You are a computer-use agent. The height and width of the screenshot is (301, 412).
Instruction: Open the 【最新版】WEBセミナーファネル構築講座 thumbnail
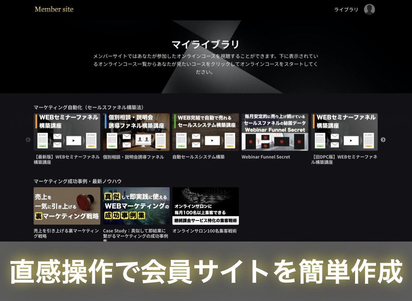pos(67,132)
